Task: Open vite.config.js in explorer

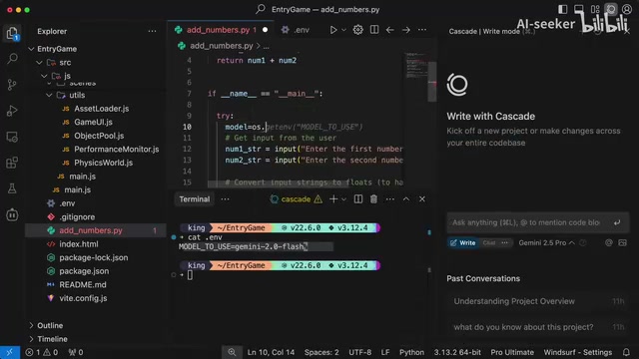Action: point(83,298)
